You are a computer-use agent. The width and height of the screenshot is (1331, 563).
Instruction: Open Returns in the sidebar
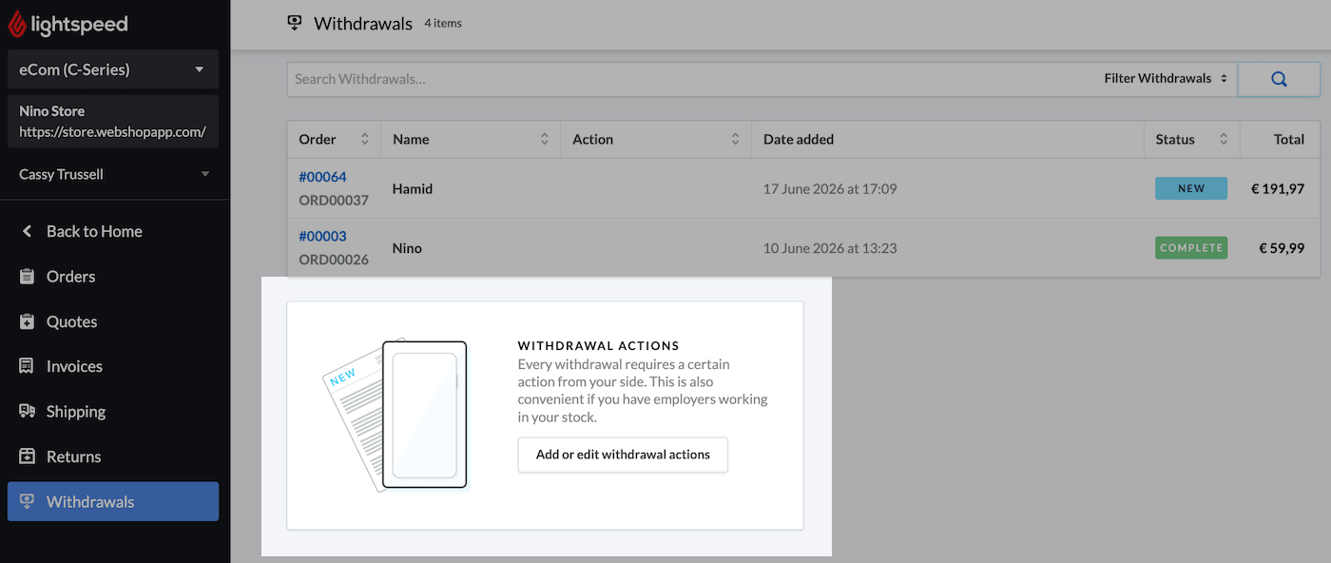click(73, 456)
